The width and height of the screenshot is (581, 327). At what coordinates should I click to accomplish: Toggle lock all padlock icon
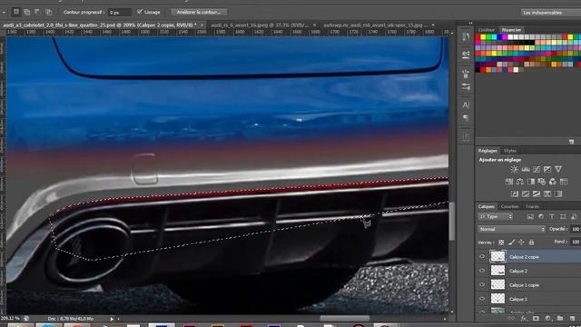tap(531, 243)
